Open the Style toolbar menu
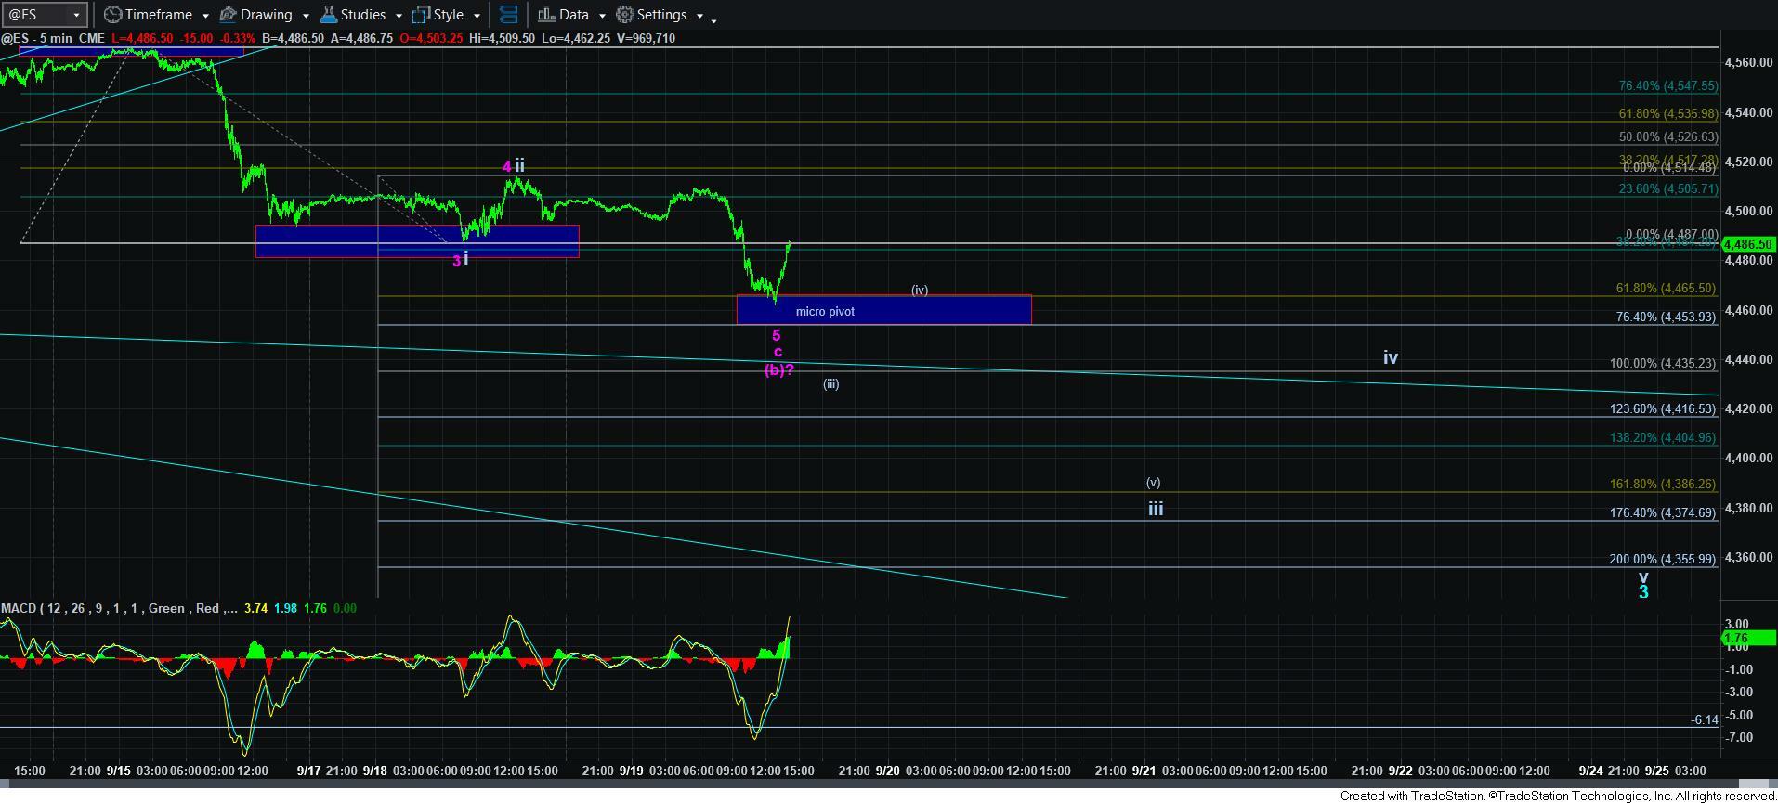 pyautogui.click(x=438, y=15)
